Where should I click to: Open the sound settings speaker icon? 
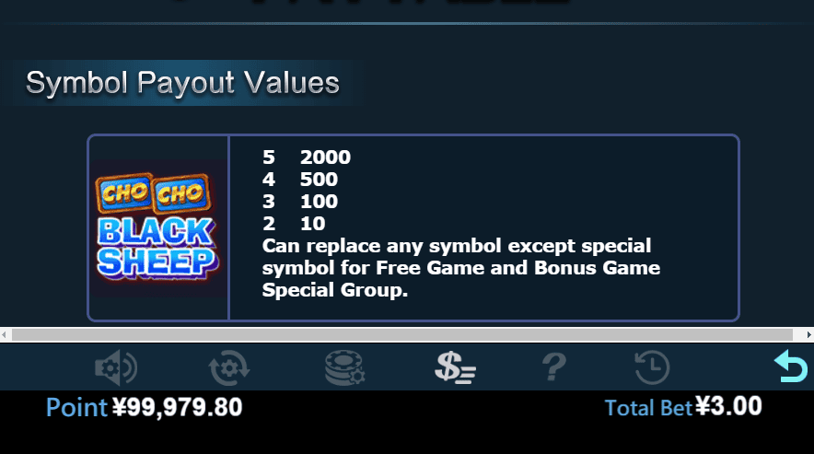[x=116, y=367]
